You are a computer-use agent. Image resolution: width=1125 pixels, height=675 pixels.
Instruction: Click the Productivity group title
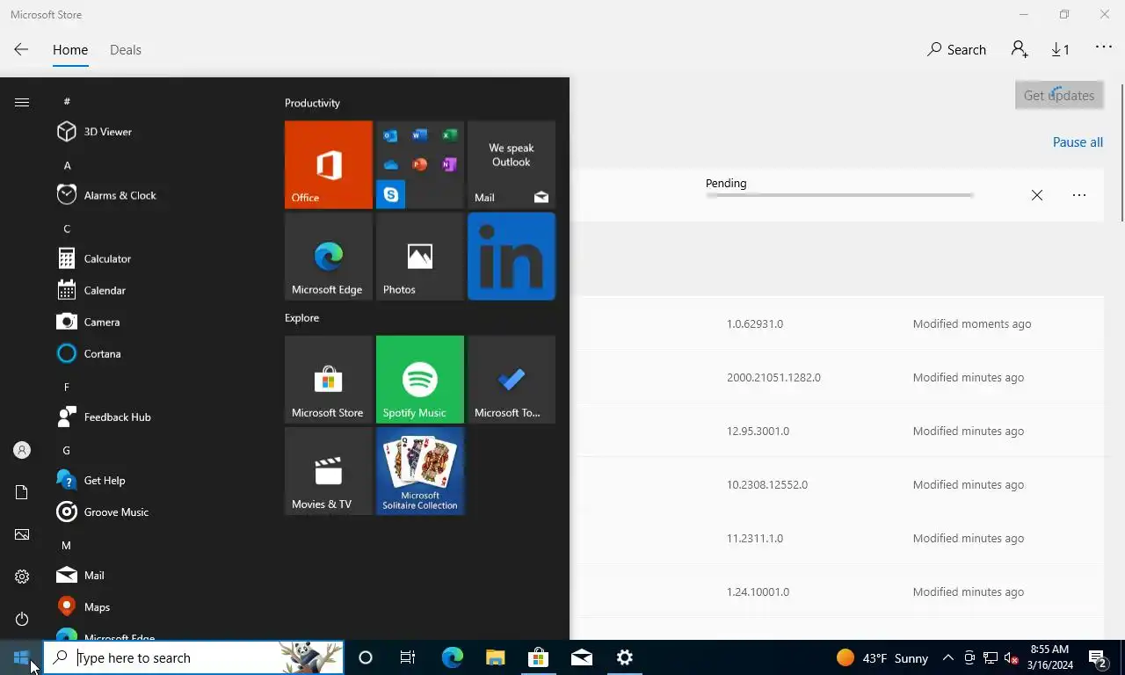(312, 103)
